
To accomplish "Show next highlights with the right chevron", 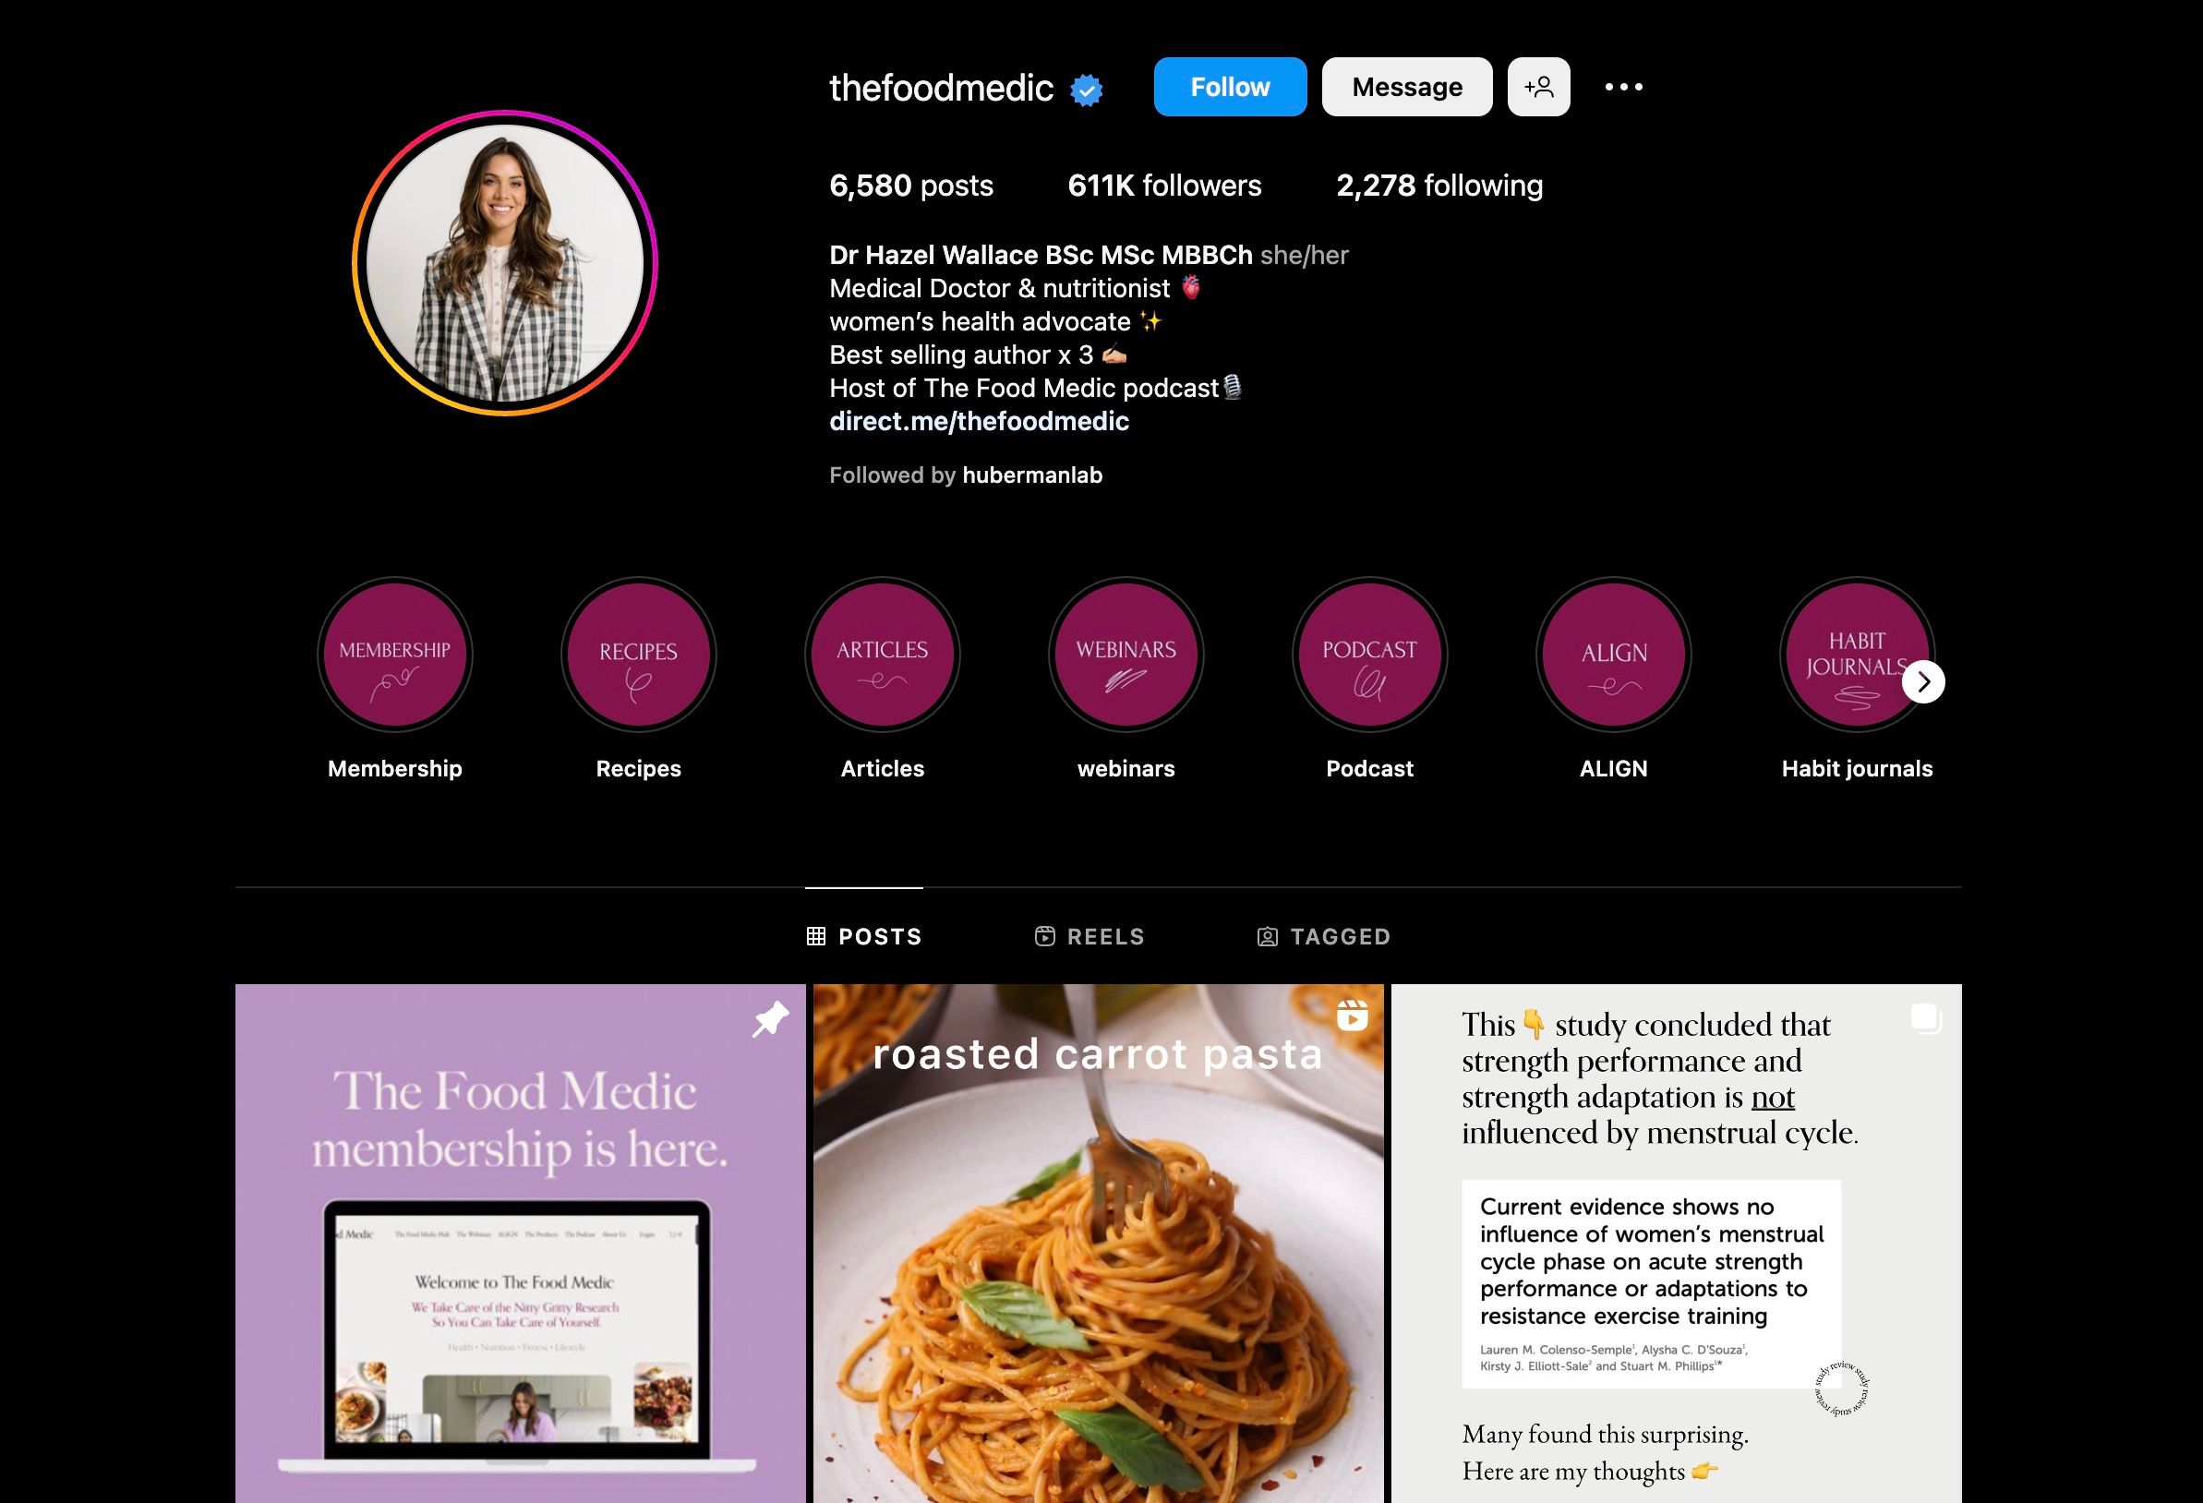I will pos(1923,682).
